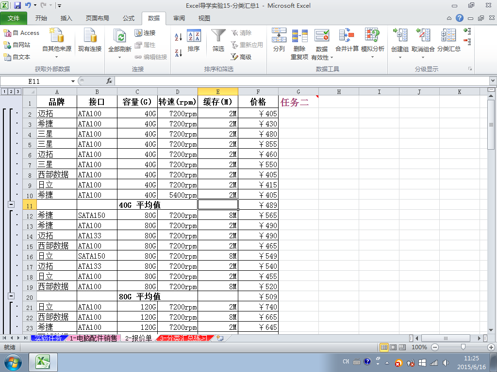Switch to the 公式 (Formulas) tab

pyautogui.click(x=129, y=18)
